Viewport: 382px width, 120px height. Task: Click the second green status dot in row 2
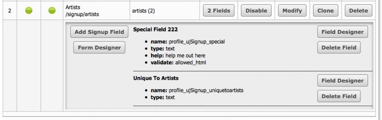52,11
